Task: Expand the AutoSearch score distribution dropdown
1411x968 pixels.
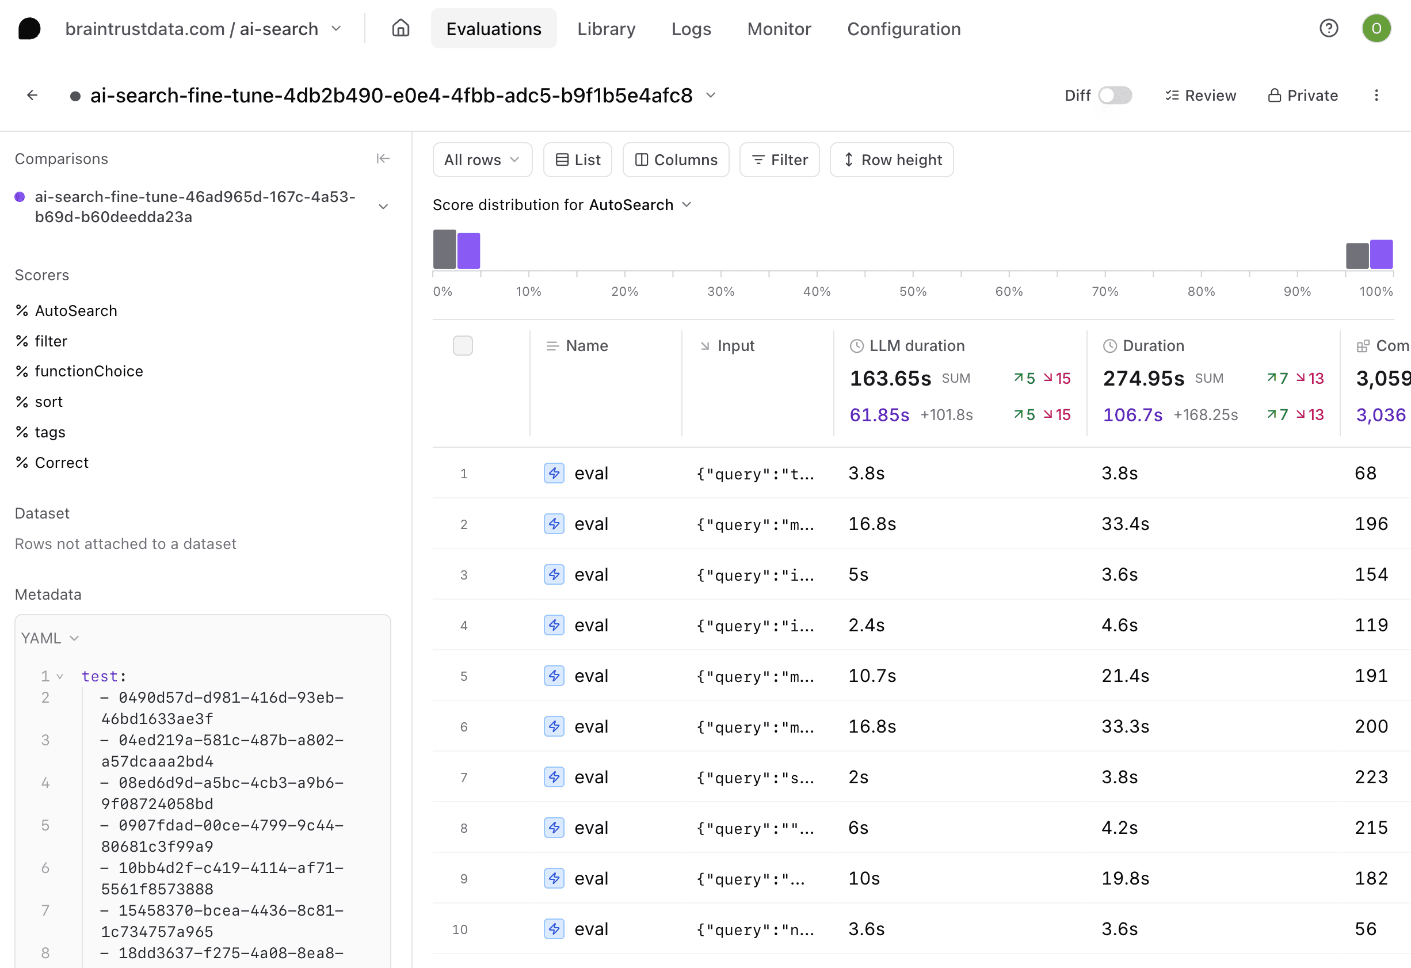Action: [686, 205]
